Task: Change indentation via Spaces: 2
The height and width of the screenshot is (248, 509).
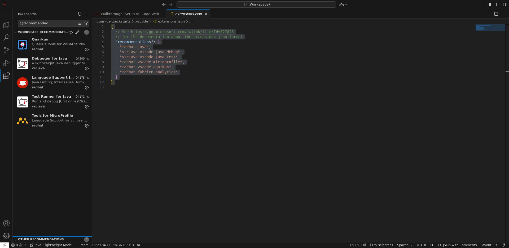Action: [x=405, y=245]
